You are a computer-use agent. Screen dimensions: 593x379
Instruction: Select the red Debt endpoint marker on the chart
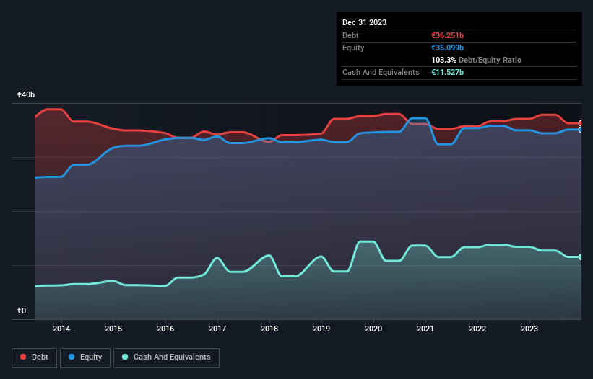[581, 123]
